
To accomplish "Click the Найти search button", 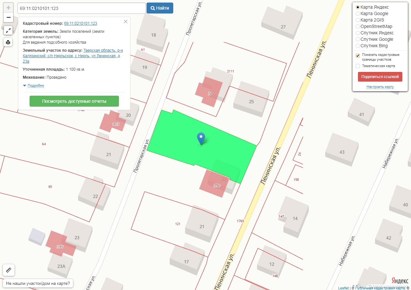I will 160,8.
